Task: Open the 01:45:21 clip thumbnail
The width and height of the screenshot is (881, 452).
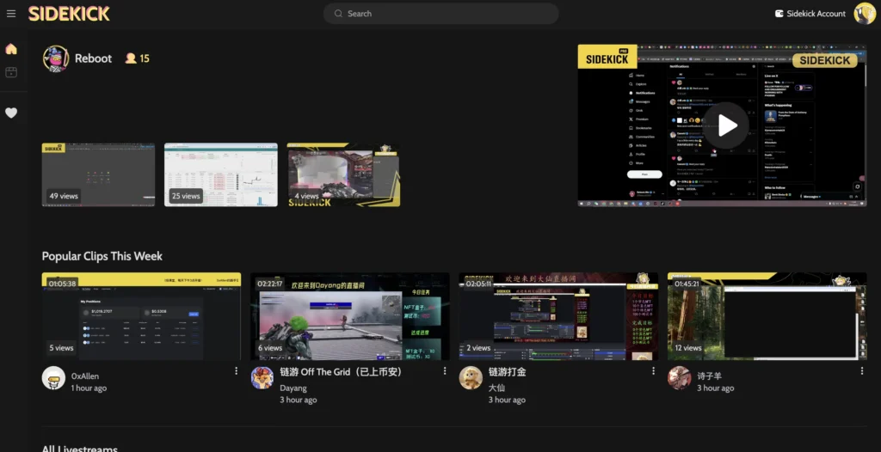Action: pyautogui.click(x=767, y=316)
